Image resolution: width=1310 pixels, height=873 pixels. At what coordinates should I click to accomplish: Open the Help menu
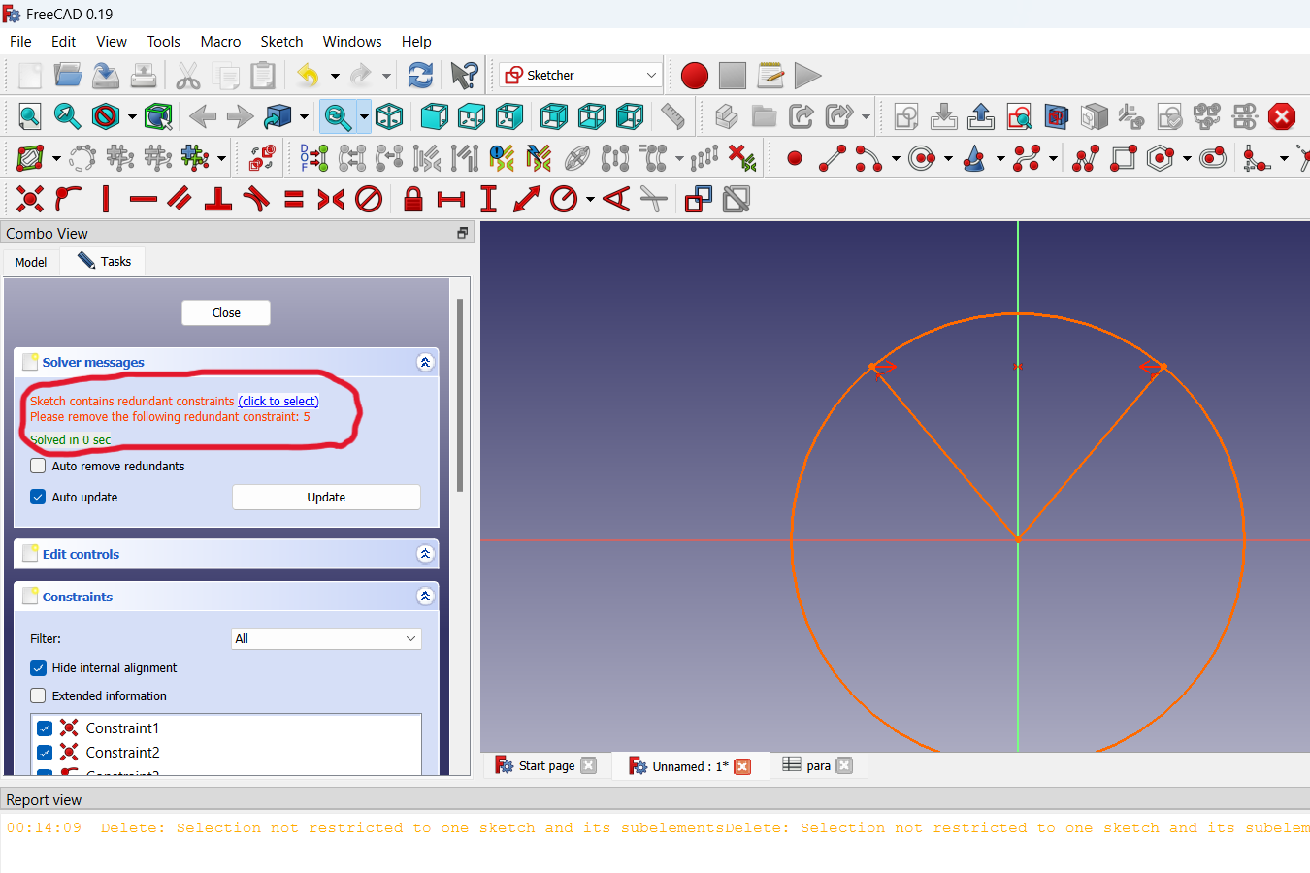[416, 42]
